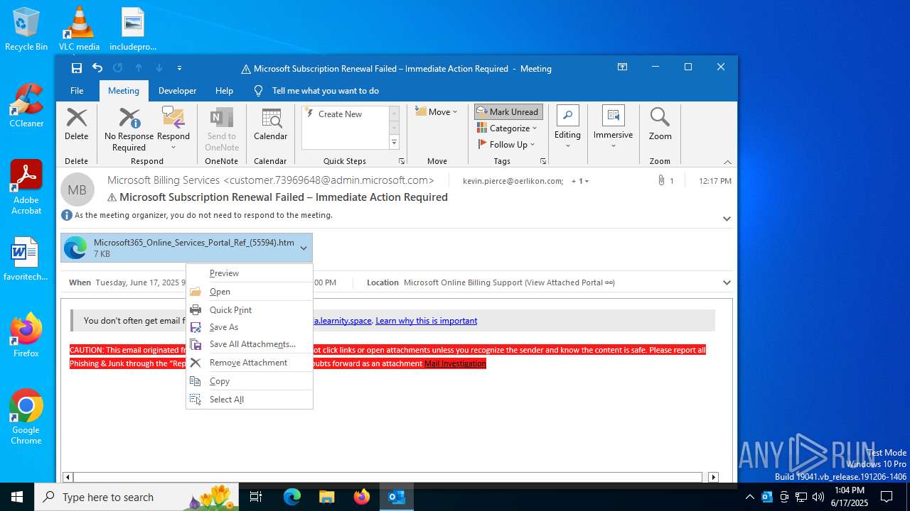Open the Respond dropdown
Image resolution: width=910 pixels, height=511 pixels.
(x=173, y=130)
